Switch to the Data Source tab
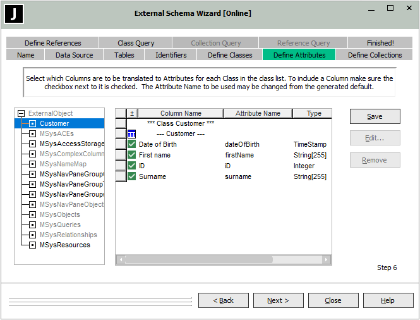This screenshot has height=320, width=420. [74, 55]
